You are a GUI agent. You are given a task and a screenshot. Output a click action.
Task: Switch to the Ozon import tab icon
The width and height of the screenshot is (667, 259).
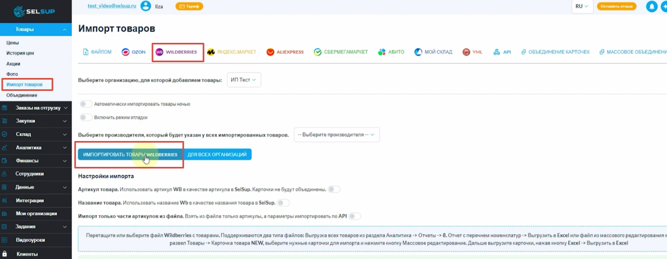coord(126,52)
